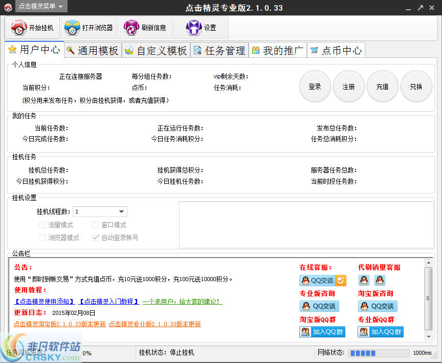Open 点击精灵专业版2.1.0.33版本更新 link

[x=155, y=324]
